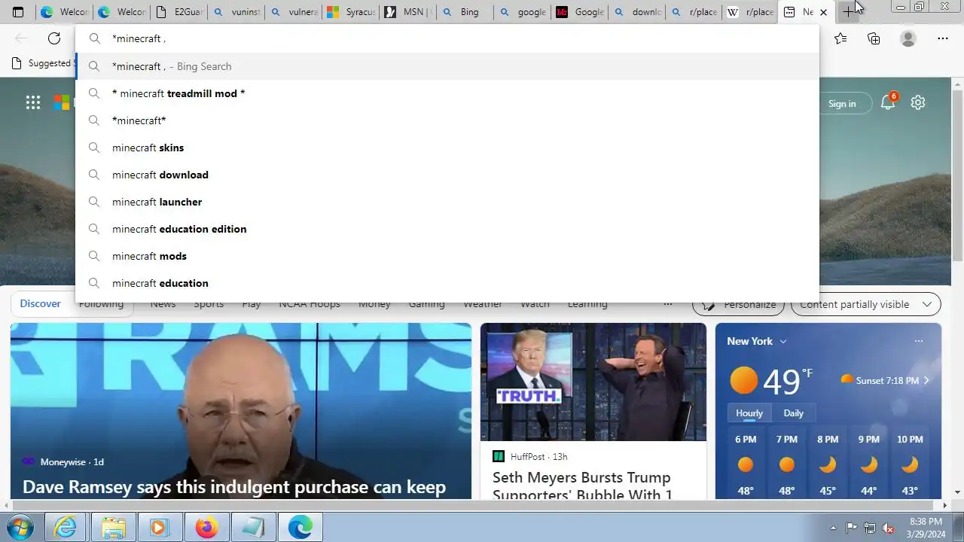Open the Collections icon

(x=874, y=38)
